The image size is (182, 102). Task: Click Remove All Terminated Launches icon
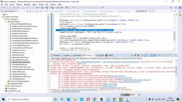[x=138, y=55]
